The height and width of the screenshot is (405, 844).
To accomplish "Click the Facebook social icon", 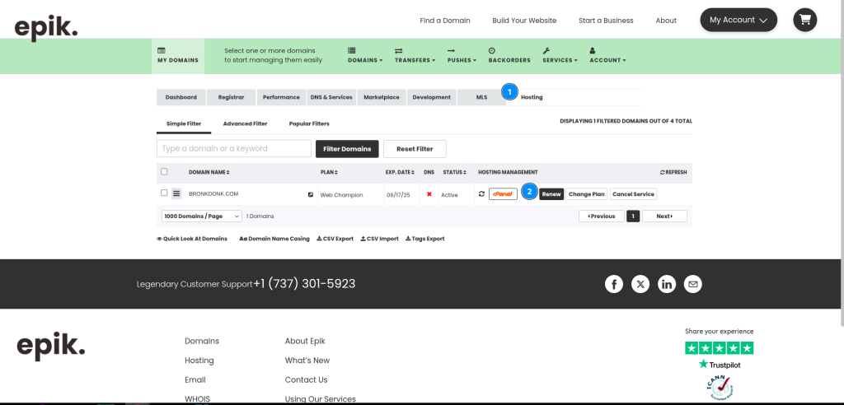I will [x=613, y=284].
